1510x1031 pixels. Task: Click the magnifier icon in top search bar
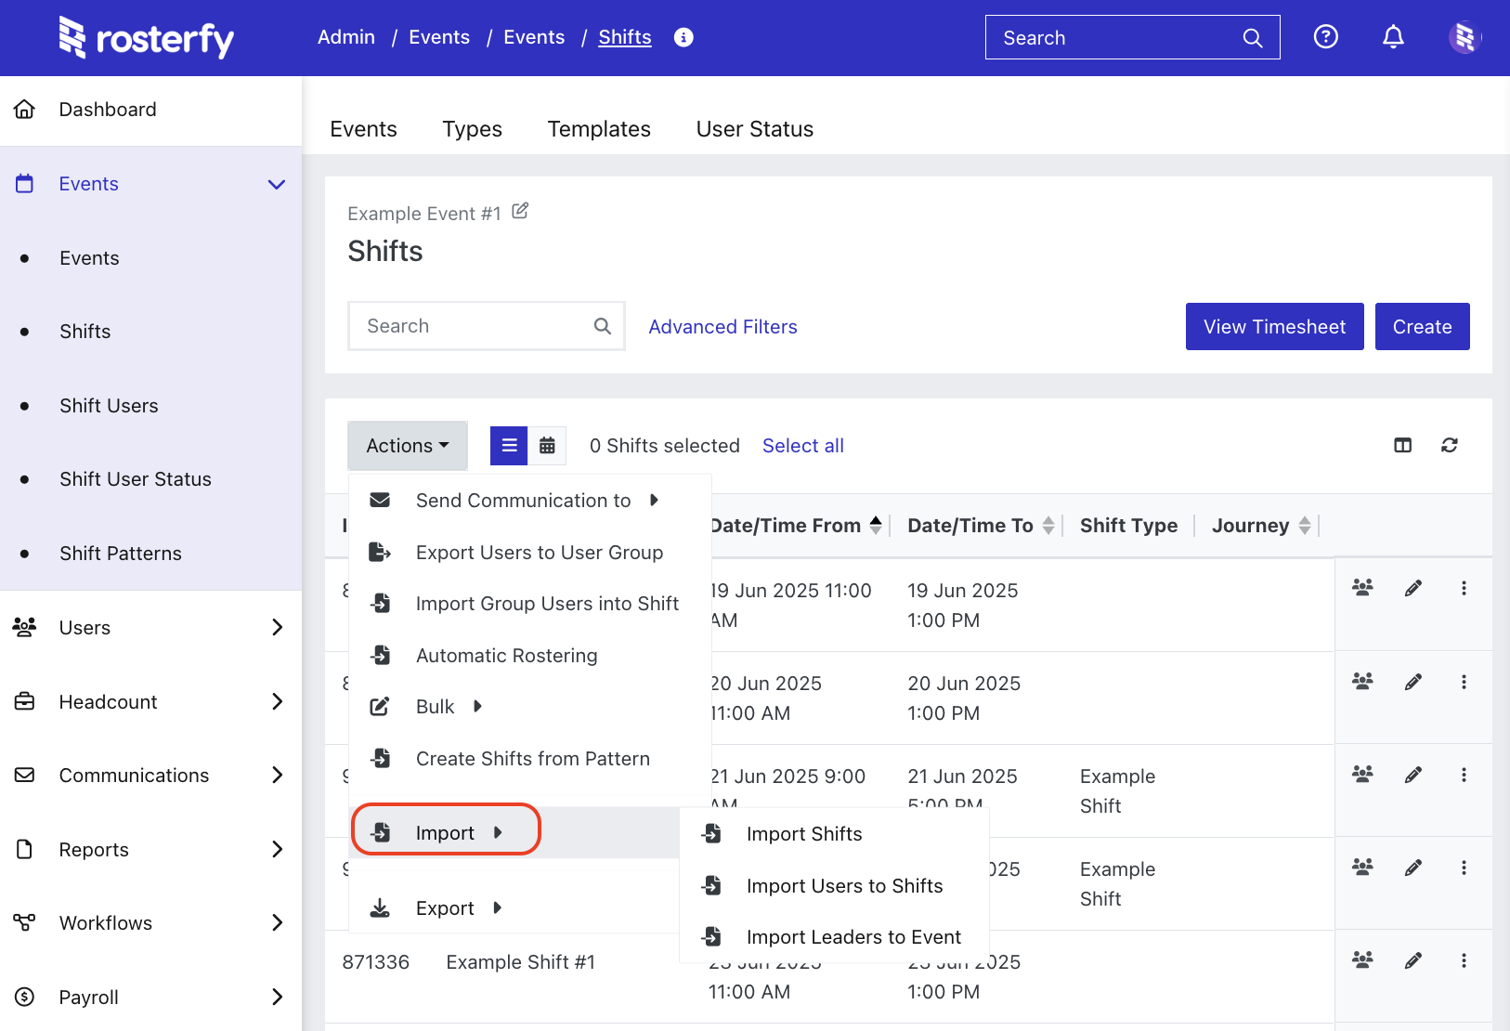click(x=1252, y=38)
